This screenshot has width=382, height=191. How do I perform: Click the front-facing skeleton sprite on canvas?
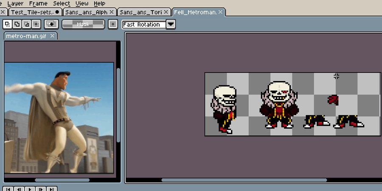[279, 105]
